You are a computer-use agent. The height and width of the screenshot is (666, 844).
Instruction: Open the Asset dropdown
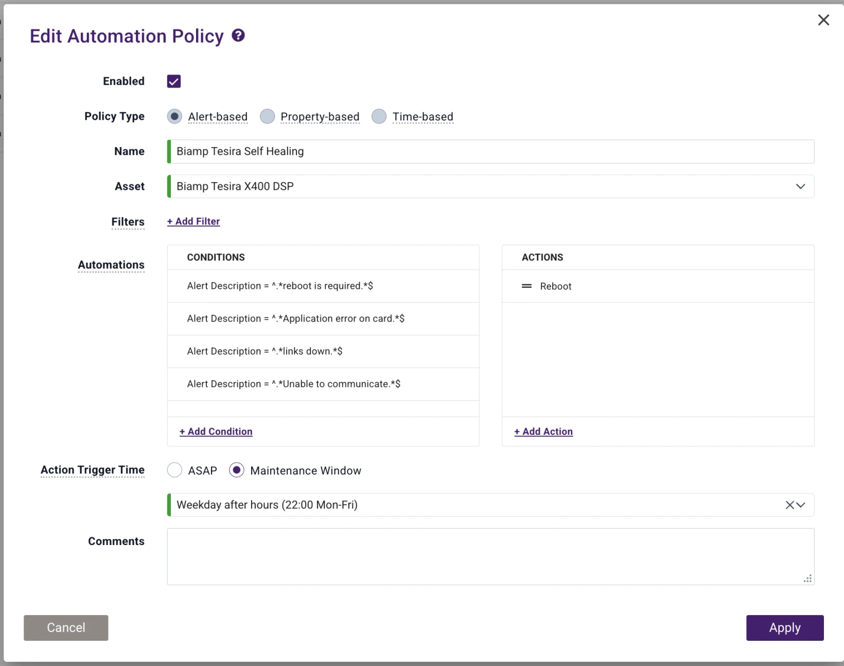click(491, 186)
